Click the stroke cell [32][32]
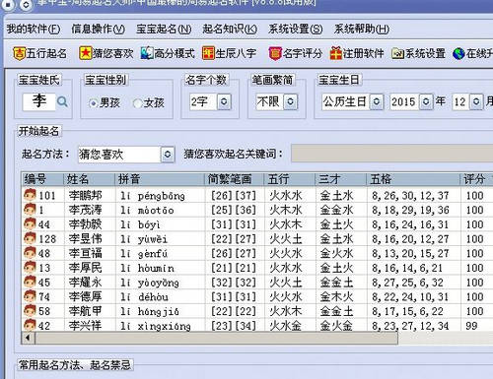 (x=234, y=283)
